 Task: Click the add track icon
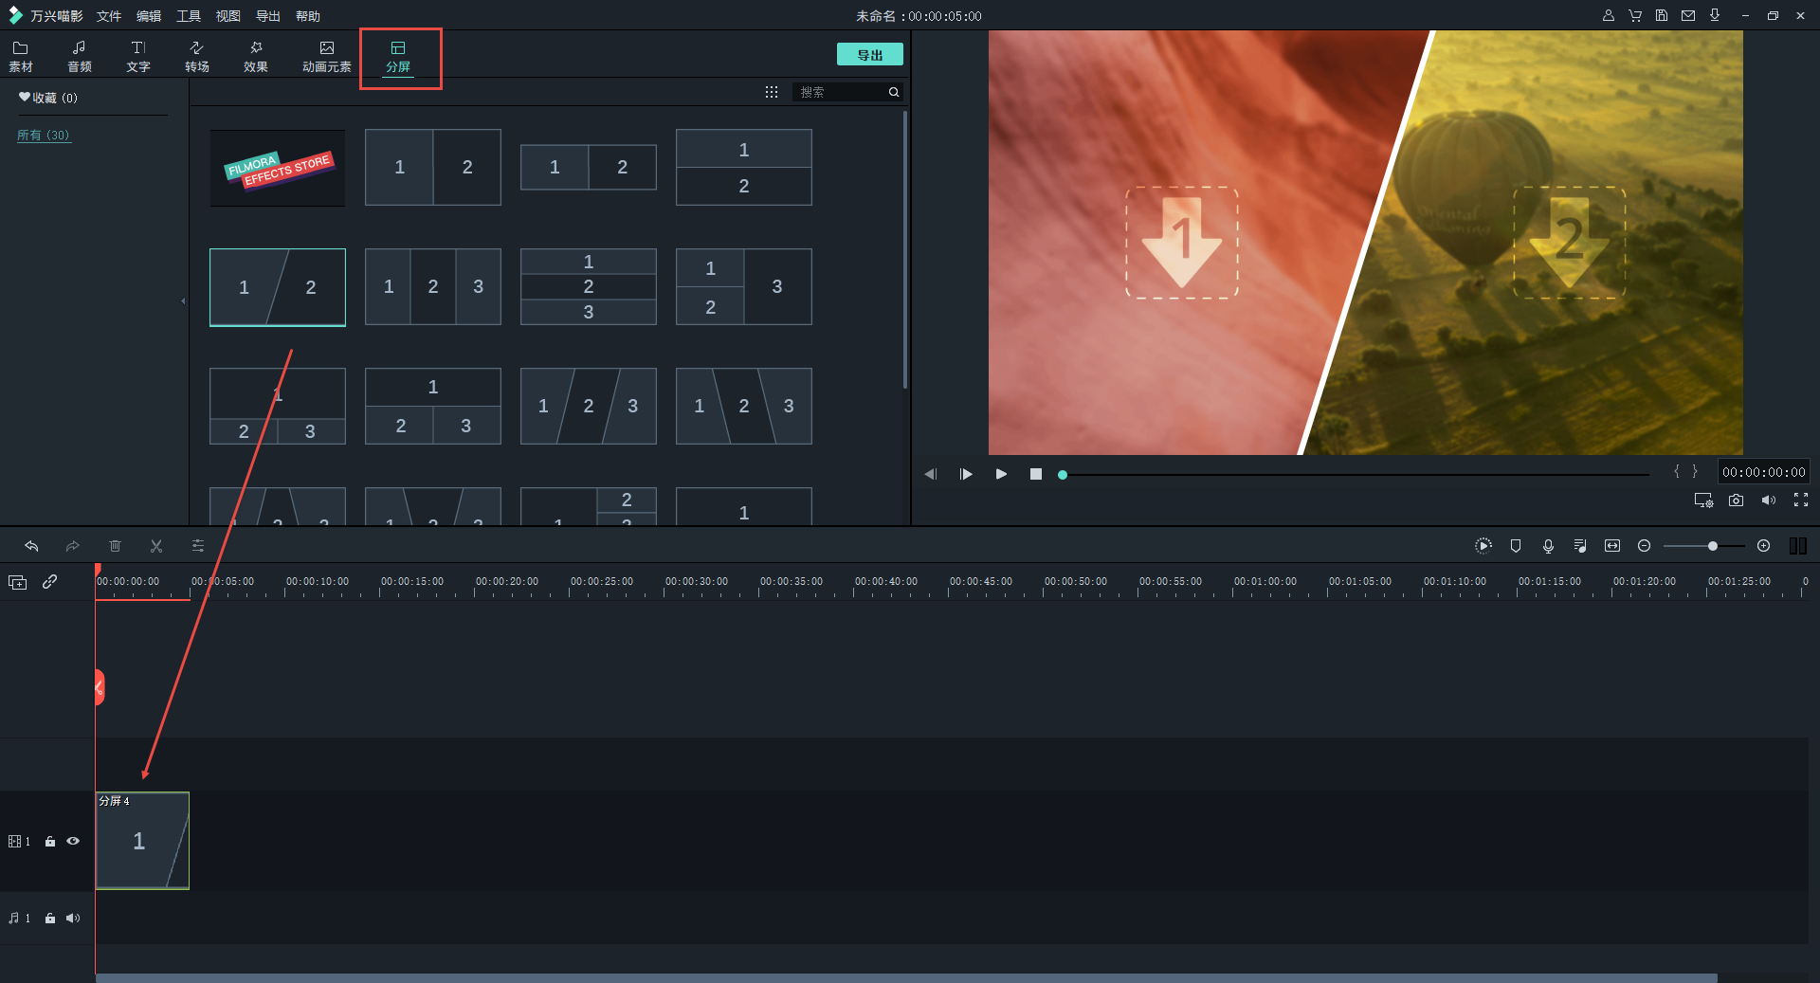click(x=18, y=582)
